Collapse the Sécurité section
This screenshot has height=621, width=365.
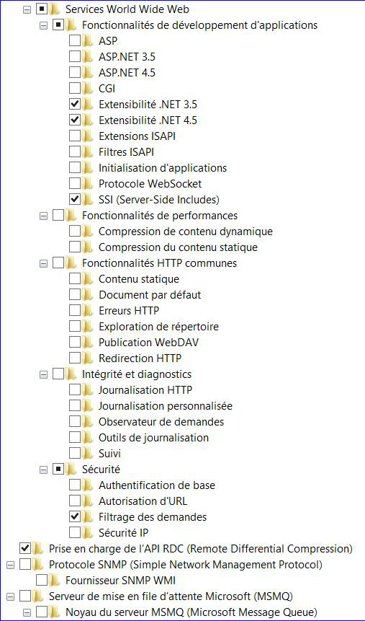pos(44,470)
